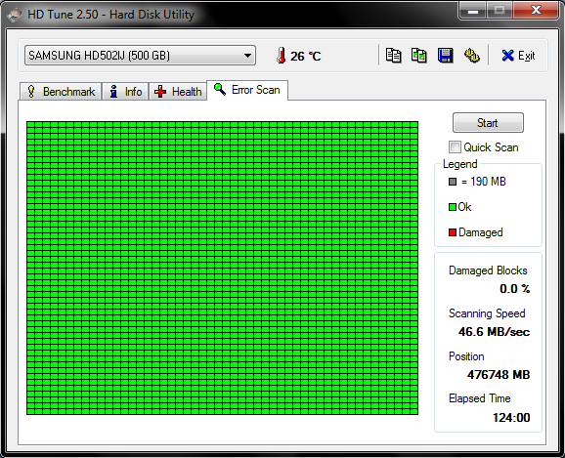Screen dimensions: 565x458
Task: Enable the Quick Scan checkbox
Action: (455, 146)
